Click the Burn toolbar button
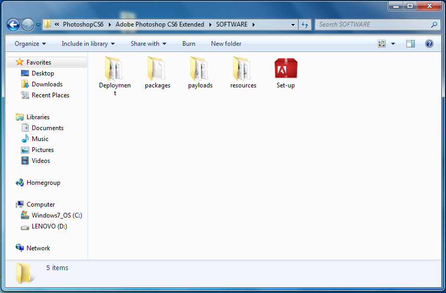This screenshot has height=293, width=446. (x=189, y=44)
